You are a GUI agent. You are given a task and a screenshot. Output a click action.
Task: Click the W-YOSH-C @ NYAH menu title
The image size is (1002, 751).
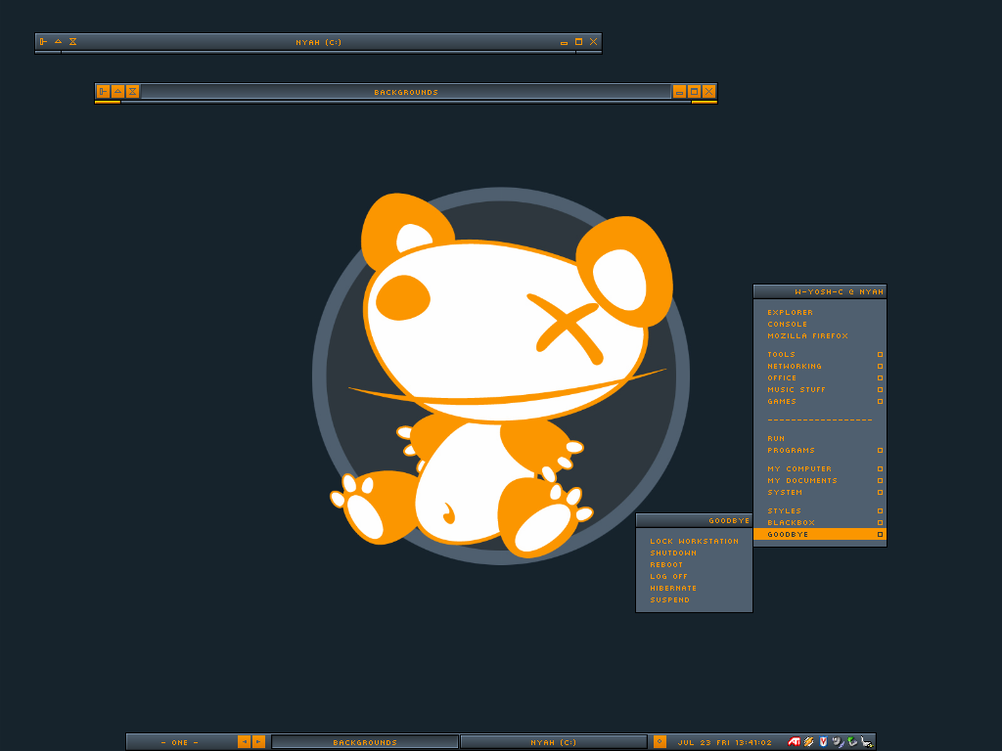tap(820, 291)
